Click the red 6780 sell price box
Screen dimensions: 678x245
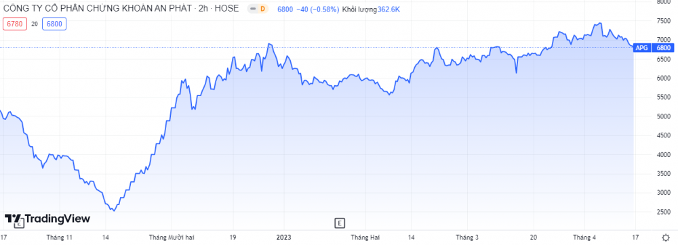tap(15, 24)
